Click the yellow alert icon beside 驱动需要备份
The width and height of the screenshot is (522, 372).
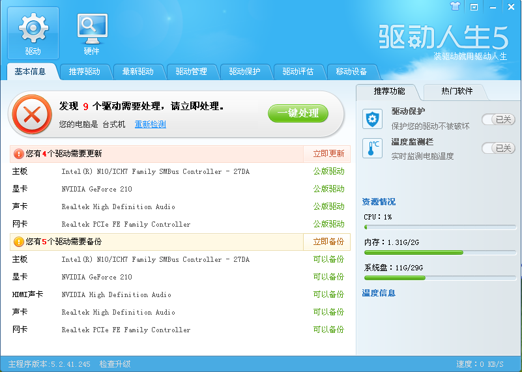[x=18, y=242]
